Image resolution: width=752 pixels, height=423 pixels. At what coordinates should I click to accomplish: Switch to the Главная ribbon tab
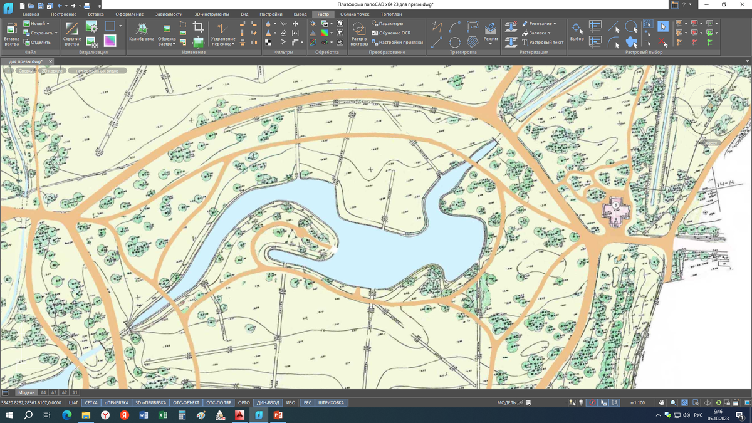click(x=31, y=14)
